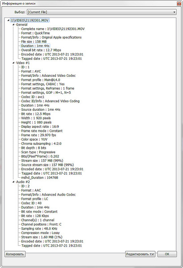
Task: Confirm with the OK button
Action: tap(167, 254)
